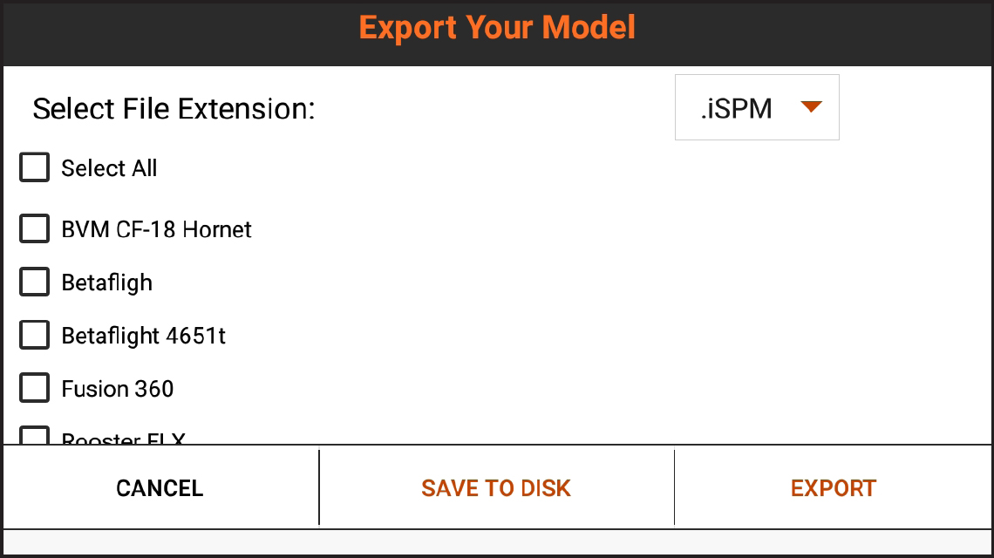Viewport: 994px width, 558px height.
Task: Click the Fusion 360 model label
Action: (118, 389)
